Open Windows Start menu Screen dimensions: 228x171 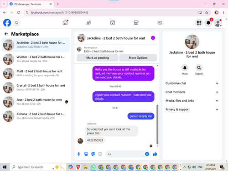(5, 167)
